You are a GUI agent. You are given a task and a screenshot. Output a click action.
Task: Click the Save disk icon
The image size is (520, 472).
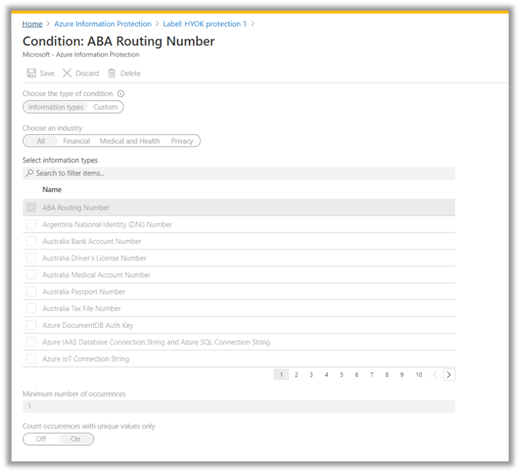(x=31, y=73)
